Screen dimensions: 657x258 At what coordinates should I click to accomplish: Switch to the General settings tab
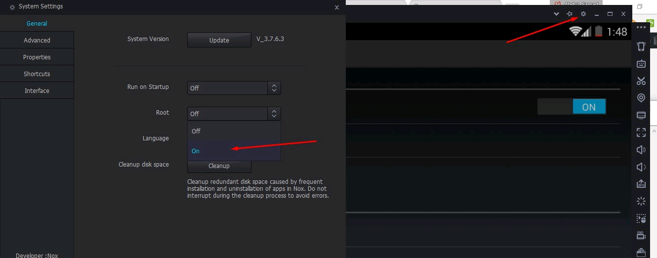pyautogui.click(x=37, y=24)
